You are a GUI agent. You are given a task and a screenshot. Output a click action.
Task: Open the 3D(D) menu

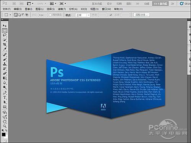pyautogui.click(x=84, y=9)
